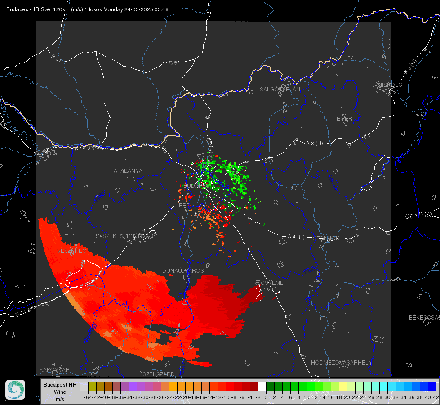Viewport: 440px width, 405px height.
Task: Click the 'Wind' label in the legend
Action: (x=60, y=392)
